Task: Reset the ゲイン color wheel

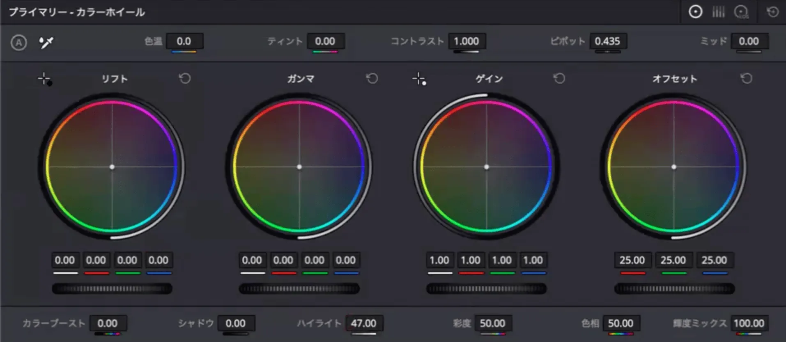Action: [x=559, y=78]
